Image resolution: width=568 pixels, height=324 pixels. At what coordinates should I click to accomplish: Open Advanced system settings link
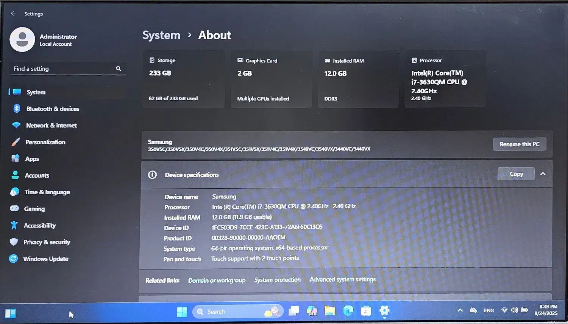coord(342,280)
